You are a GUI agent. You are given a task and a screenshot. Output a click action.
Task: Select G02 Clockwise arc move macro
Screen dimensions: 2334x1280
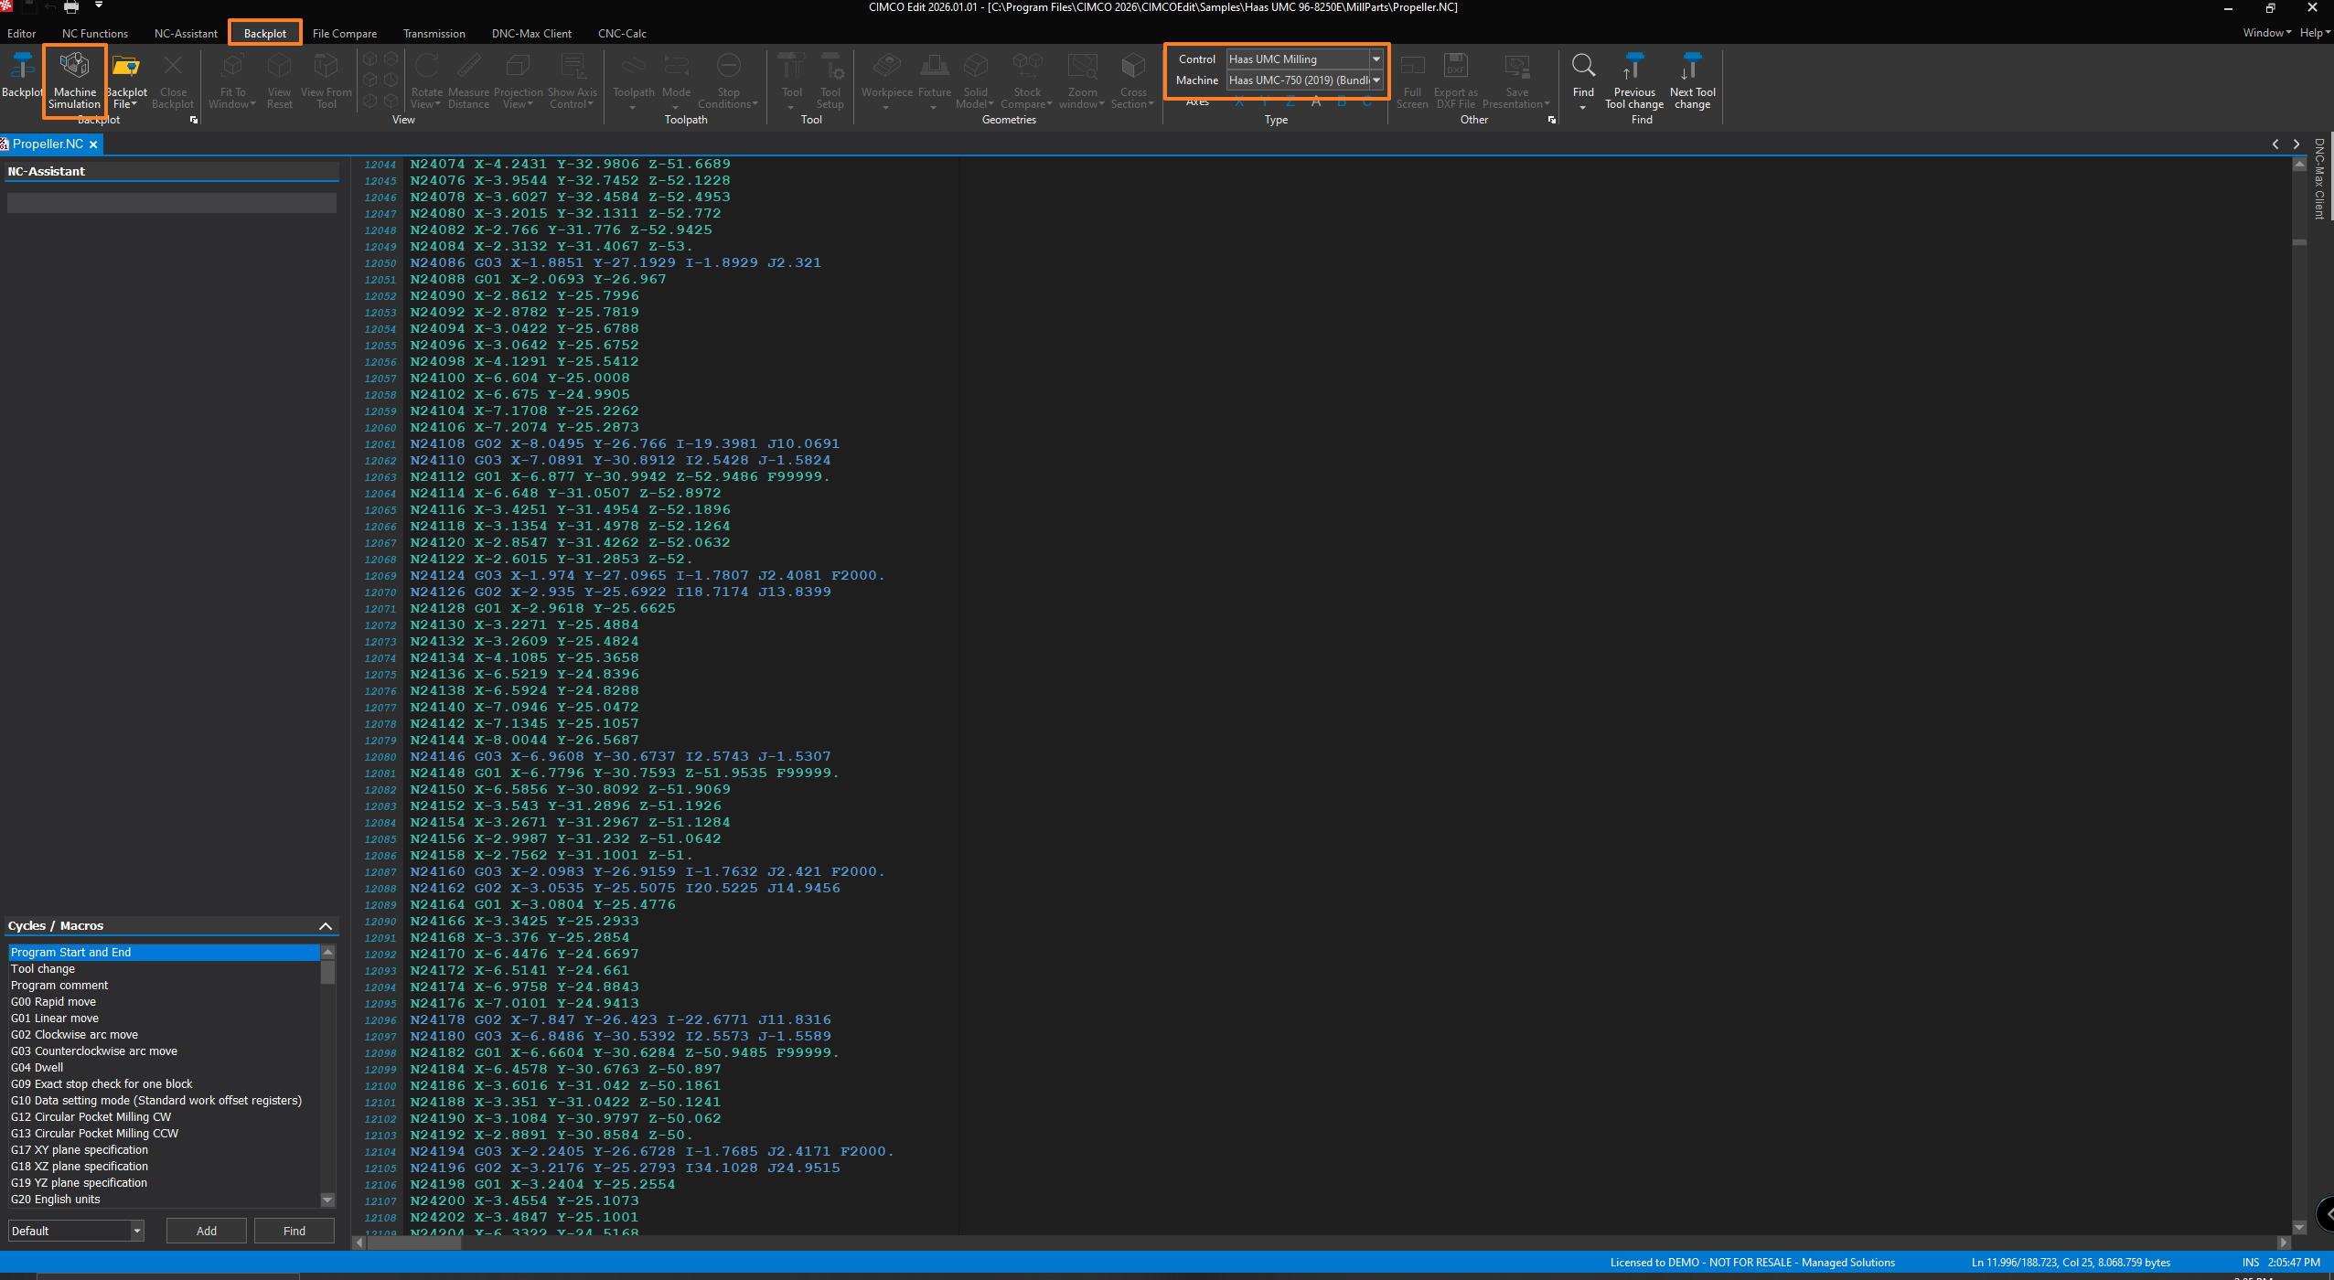pyautogui.click(x=74, y=1035)
